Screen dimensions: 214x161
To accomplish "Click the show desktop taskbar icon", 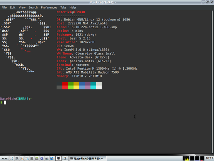I will (11, 158).
